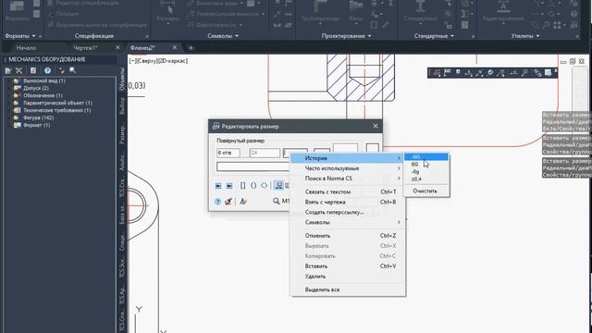Viewport: 592px width, 333px height.
Task: Close the Редактировать размер dialog
Action: [x=376, y=126]
